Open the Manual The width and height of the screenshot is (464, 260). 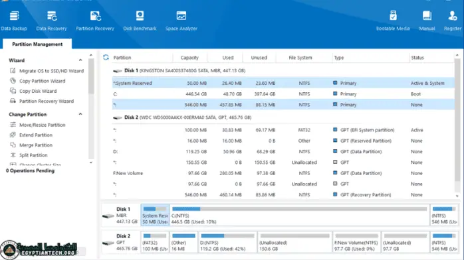coord(427,21)
